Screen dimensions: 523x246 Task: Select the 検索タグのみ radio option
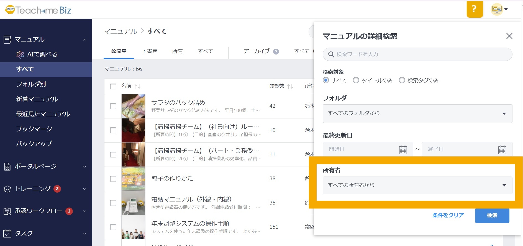coord(402,80)
